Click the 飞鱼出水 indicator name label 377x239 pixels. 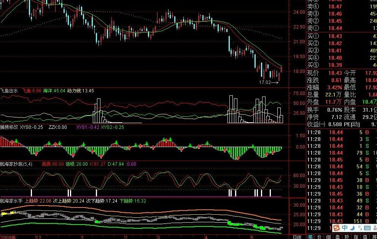click(x=9, y=91)
